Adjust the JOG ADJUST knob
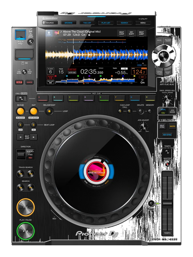 point(143,126)
